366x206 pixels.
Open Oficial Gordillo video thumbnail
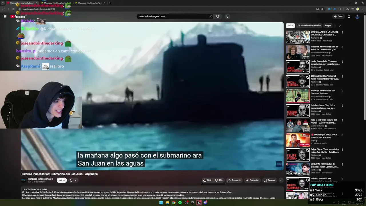tap(298, 81)
